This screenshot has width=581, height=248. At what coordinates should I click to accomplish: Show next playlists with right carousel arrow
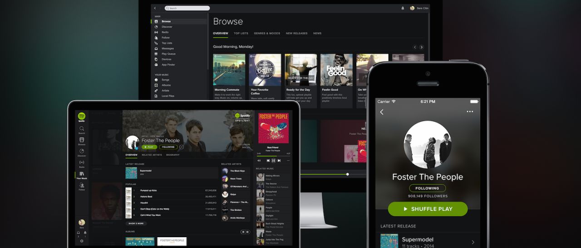tap(421, 47)
